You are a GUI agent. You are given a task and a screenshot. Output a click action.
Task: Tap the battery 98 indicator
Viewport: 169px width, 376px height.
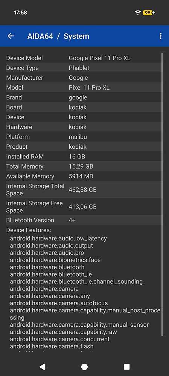(149, 13)
